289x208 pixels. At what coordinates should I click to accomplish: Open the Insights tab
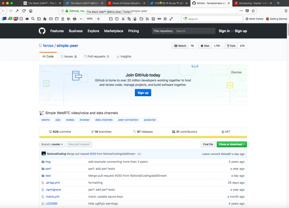tap(124, 57)
